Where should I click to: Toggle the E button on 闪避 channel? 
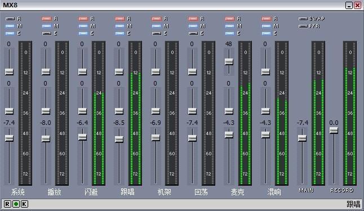point(83,34)
